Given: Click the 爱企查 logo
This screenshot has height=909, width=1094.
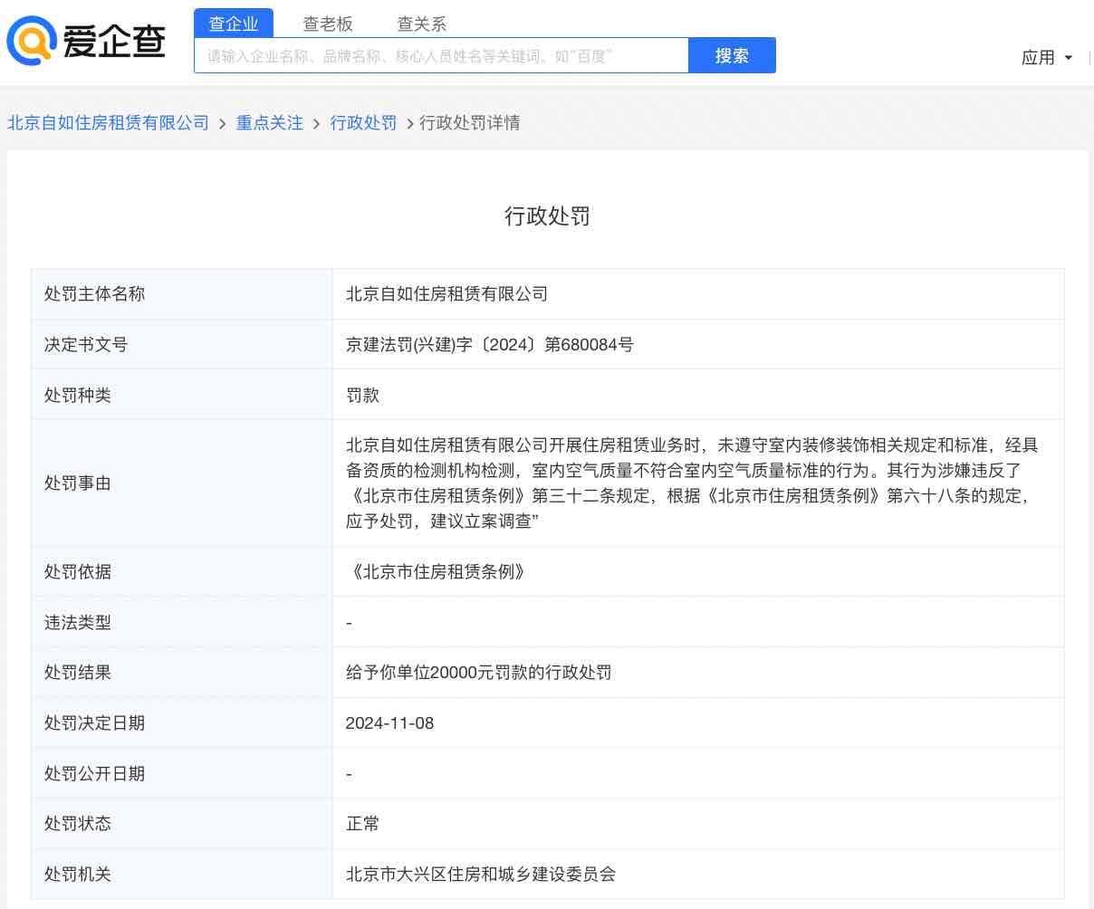Looking at the screenshot, I should (x=86, y=41).
